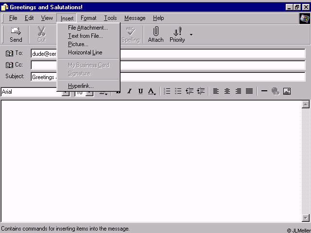Align text right

pos(238,91)
